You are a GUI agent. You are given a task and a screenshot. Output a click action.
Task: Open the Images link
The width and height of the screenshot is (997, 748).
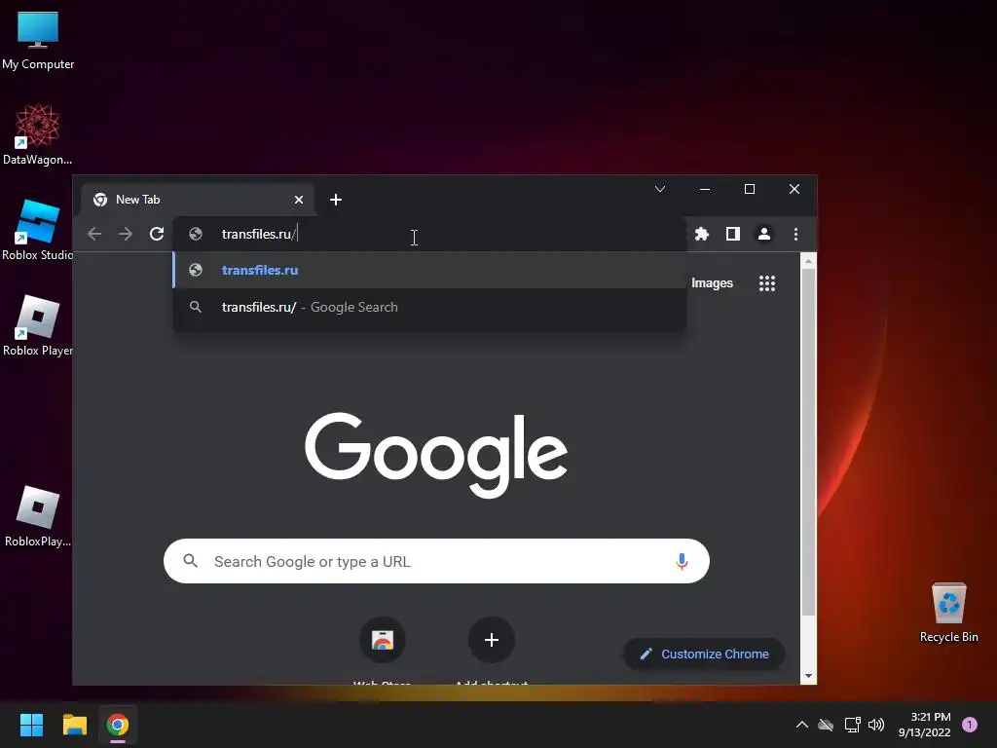pyautogui.click(x=712, y=283)
